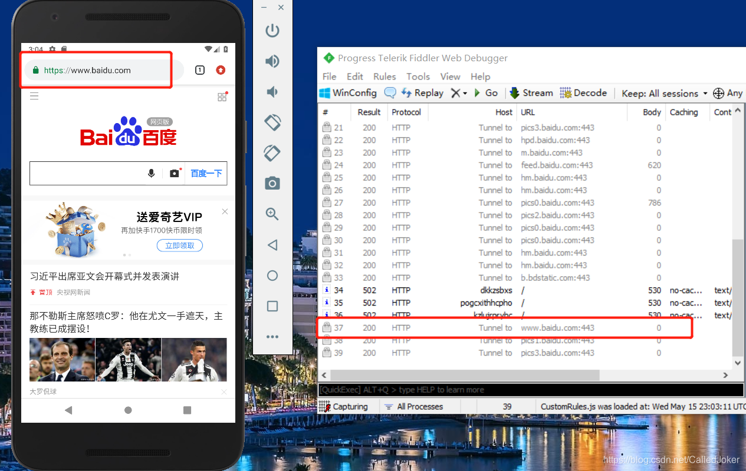Click the QuickExec command input box
The image size is (746, 471).
(531, 390)
